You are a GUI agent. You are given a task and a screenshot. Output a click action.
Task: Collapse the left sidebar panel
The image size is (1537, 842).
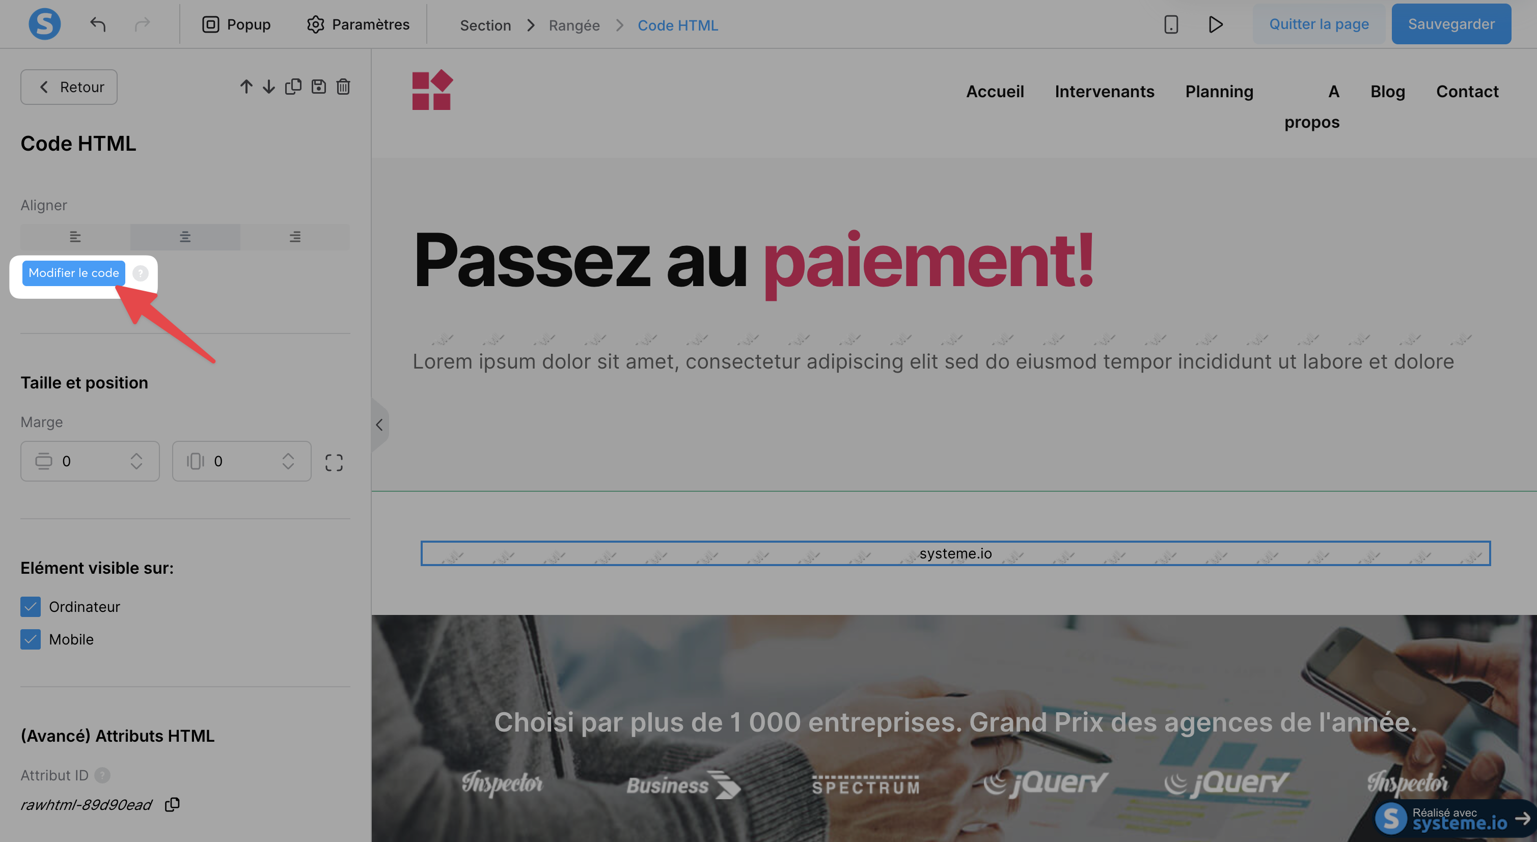click(379, 425)
